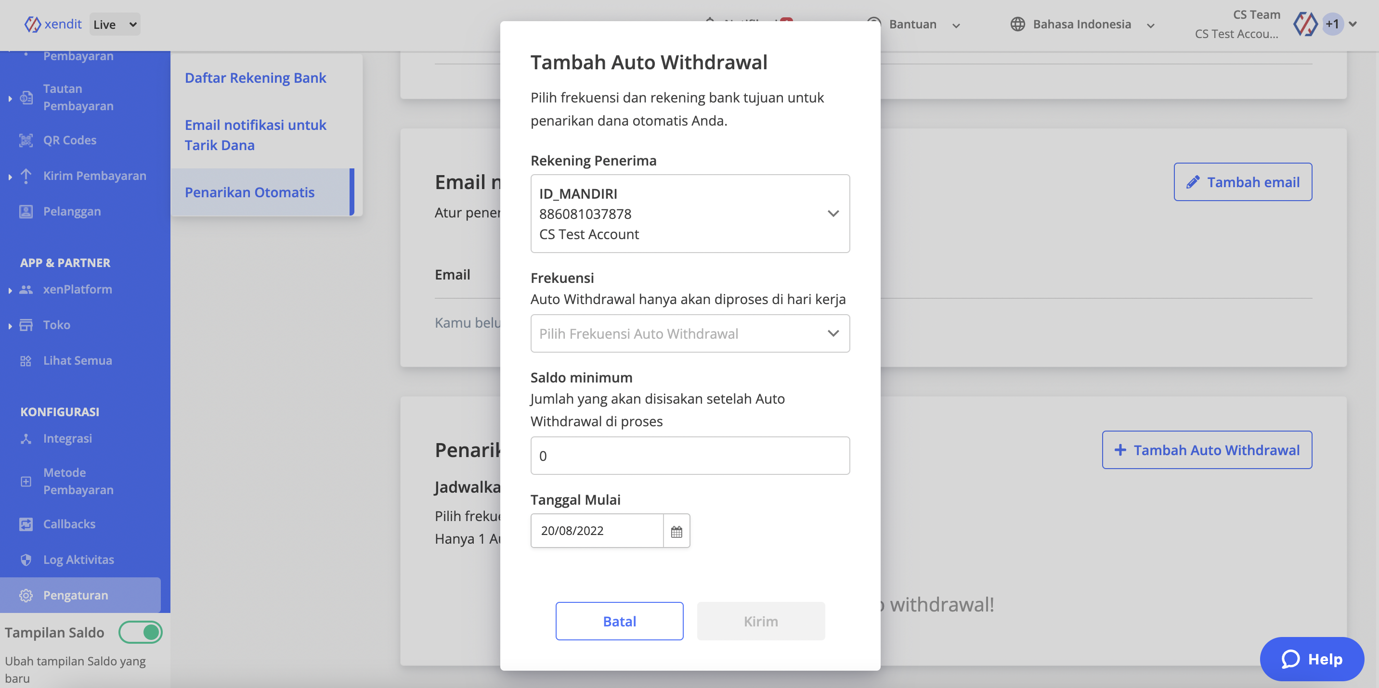Click the Xendit logo
The width and height of the screenshot is (1379, 688).
pyautogui.click(x=53, y=24)
